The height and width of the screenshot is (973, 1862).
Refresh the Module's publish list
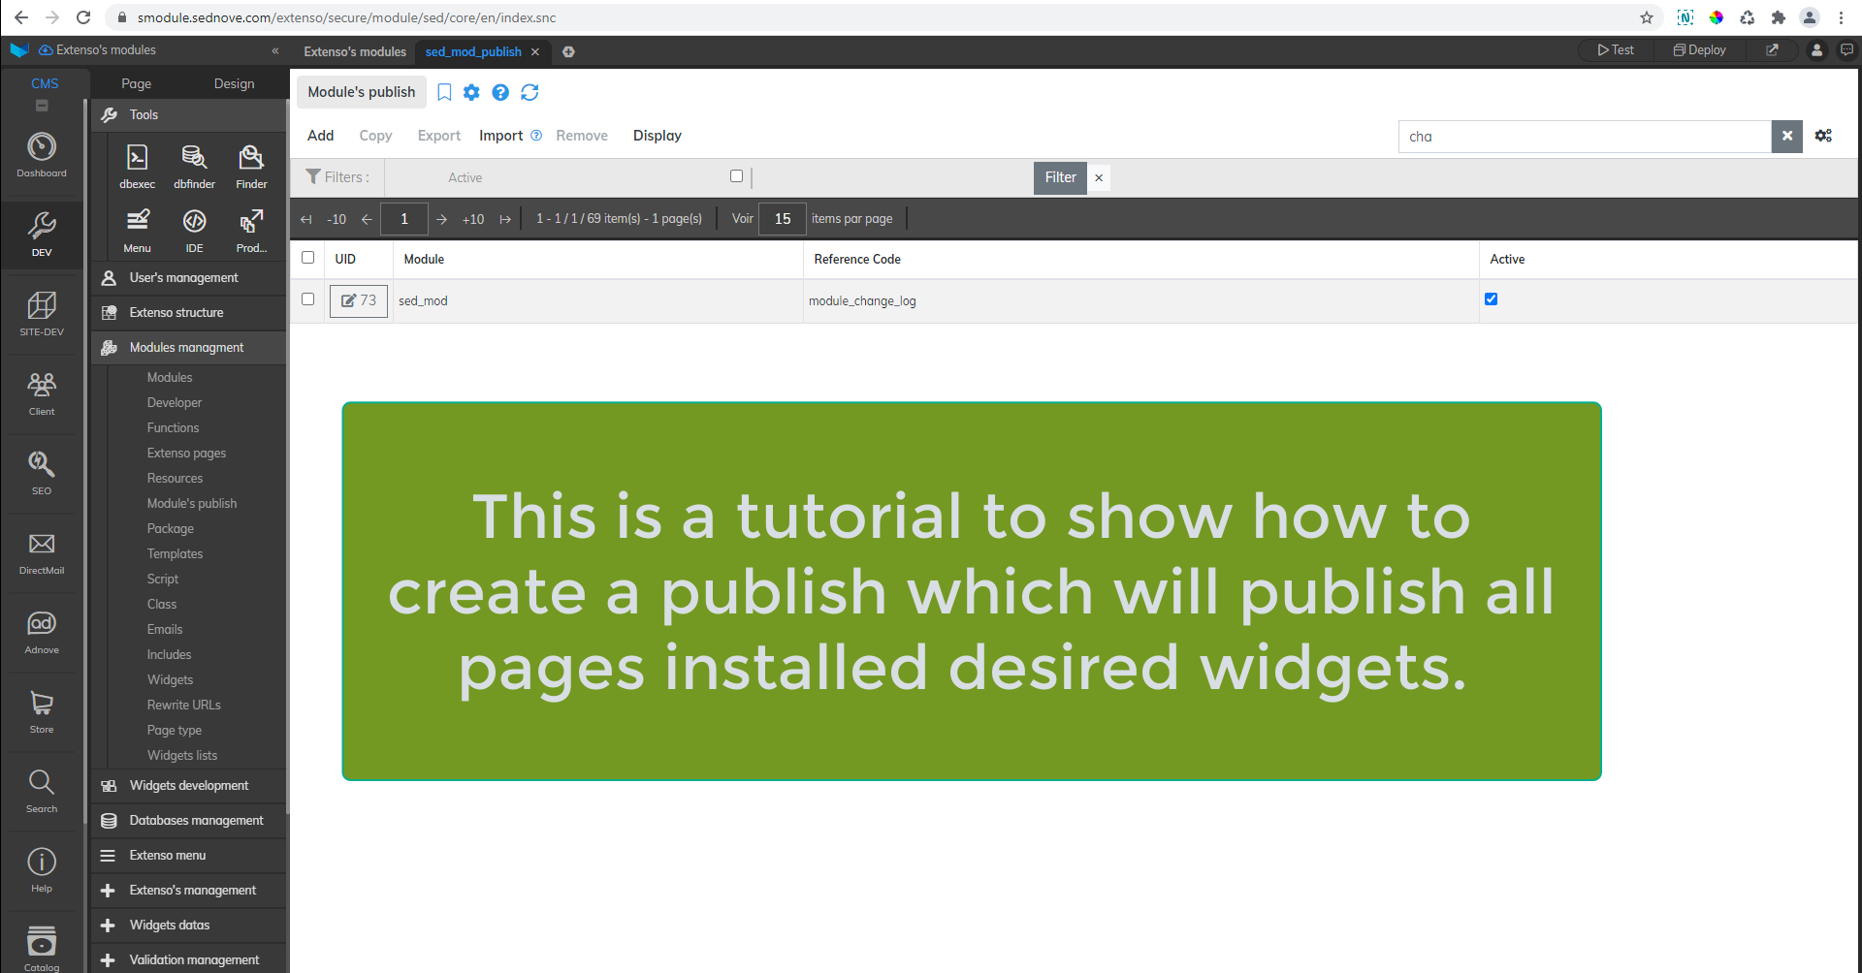point(530,92)
